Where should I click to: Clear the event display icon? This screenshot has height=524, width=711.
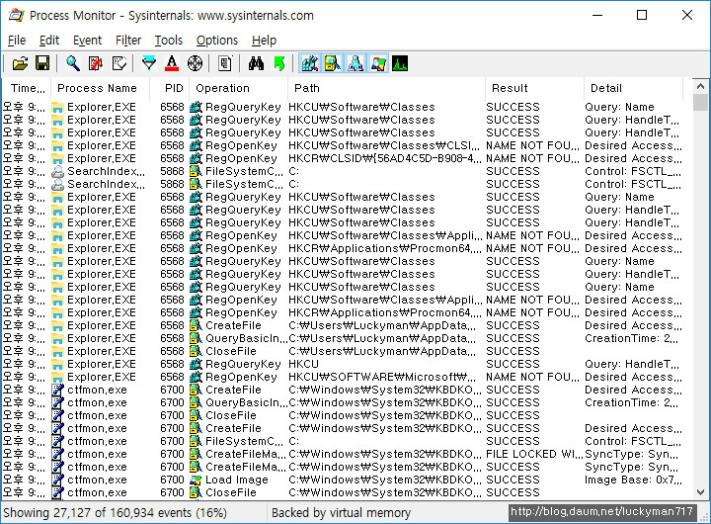point(118,63)
